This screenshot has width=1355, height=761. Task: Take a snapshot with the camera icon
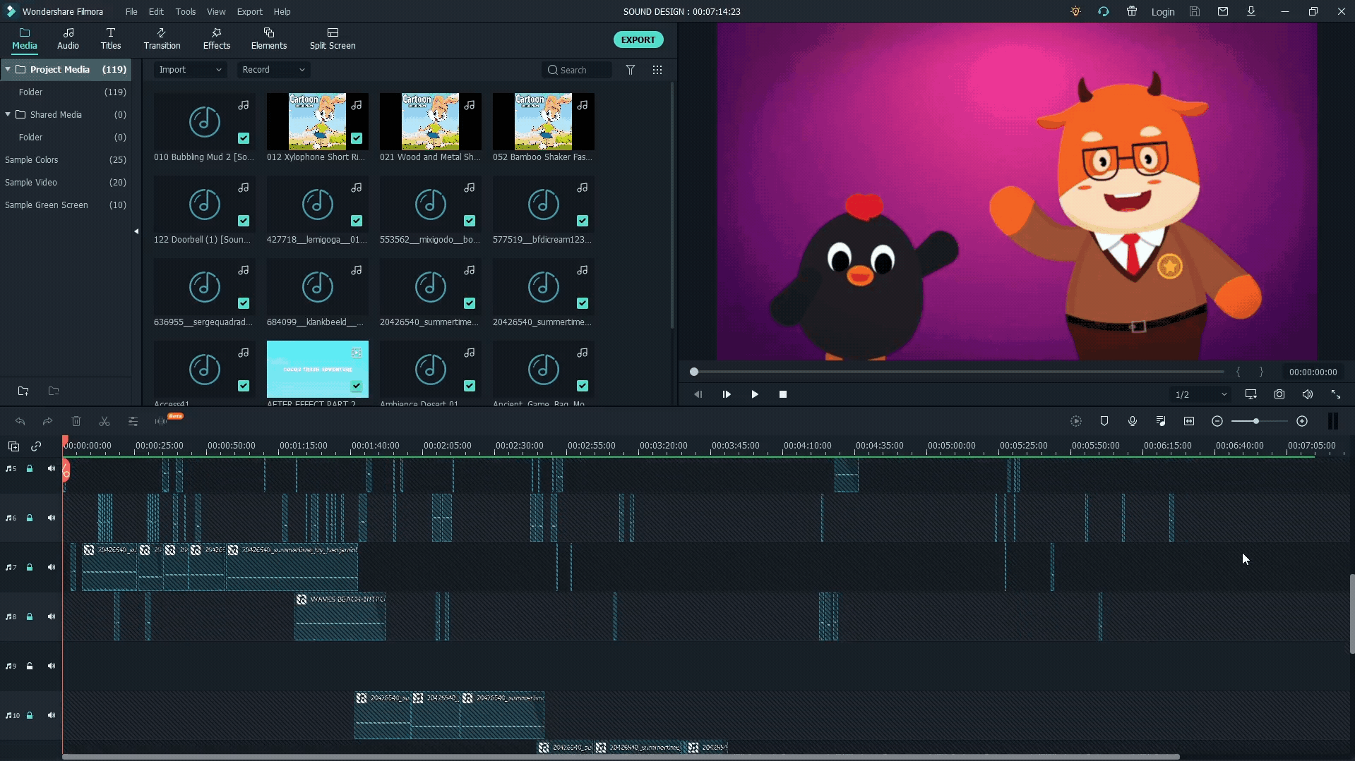pos(1279,394)
